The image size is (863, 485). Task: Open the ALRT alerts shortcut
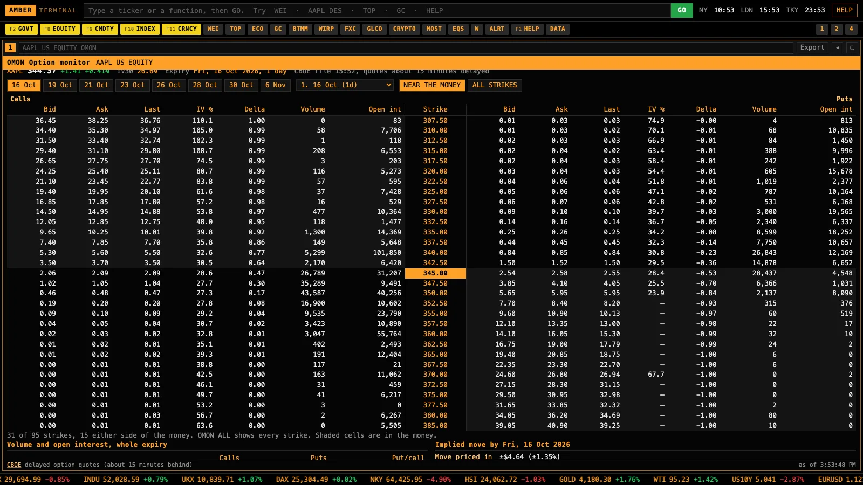(x=497, y=29)
